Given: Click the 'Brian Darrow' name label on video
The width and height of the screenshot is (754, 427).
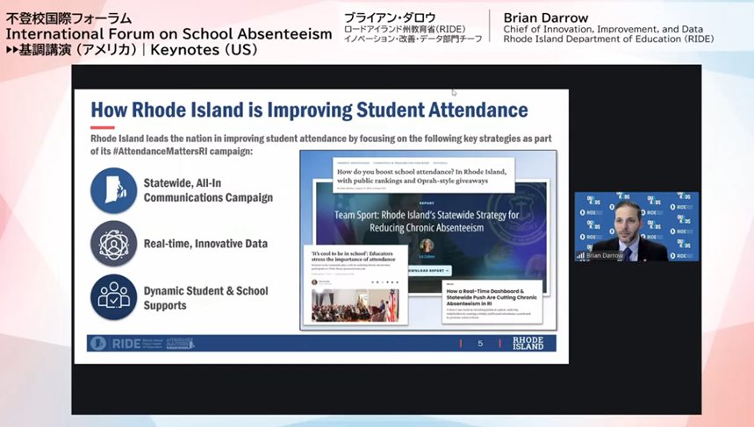Looking at the screenshot, I should pyautogui.click(x=605, y=255).
